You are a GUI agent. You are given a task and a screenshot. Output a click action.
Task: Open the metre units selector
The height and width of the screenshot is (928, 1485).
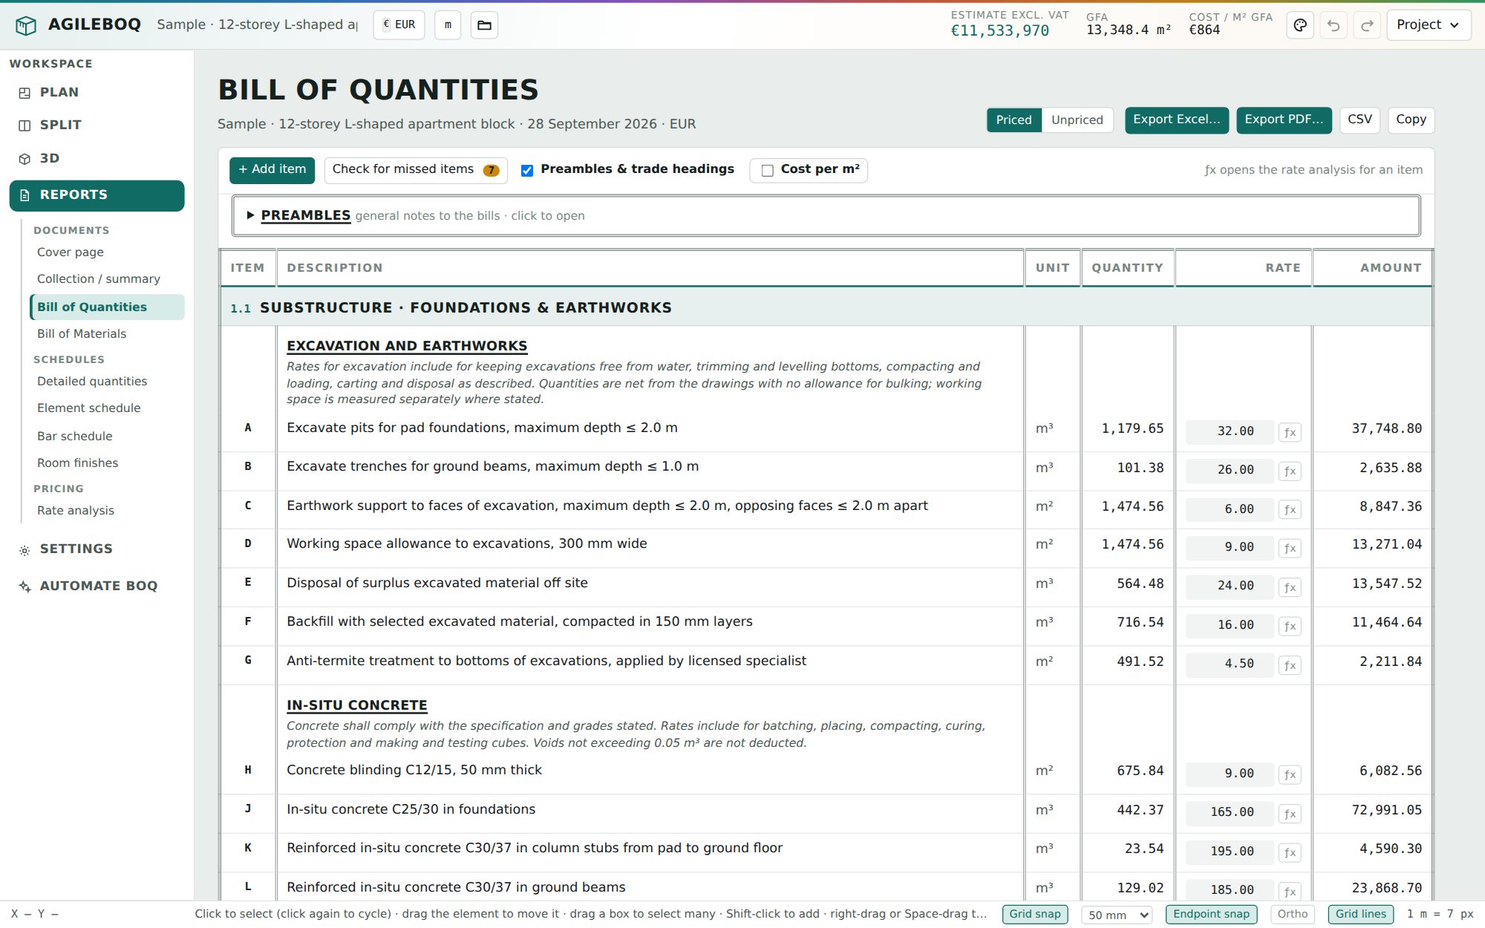coord(448,25)
